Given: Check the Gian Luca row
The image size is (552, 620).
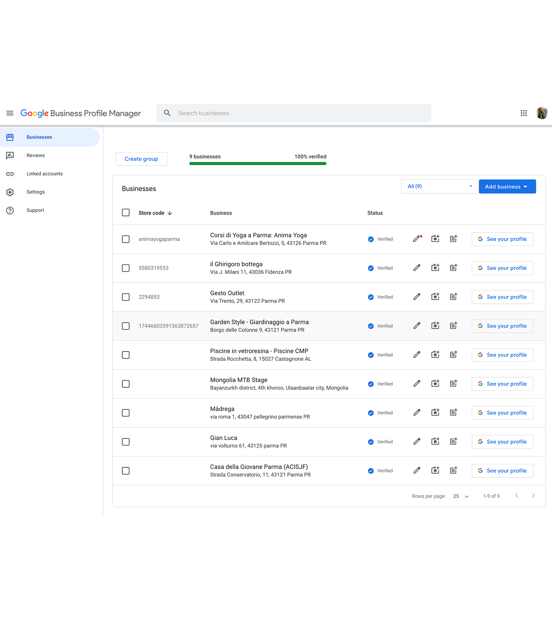Looking at the screenshot, I should point(126,442).
